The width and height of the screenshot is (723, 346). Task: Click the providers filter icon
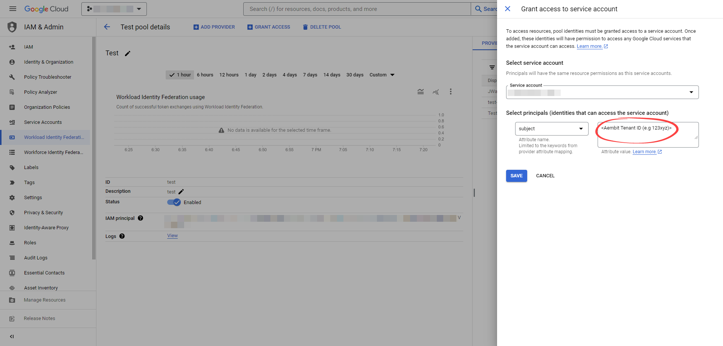point(492,67)
